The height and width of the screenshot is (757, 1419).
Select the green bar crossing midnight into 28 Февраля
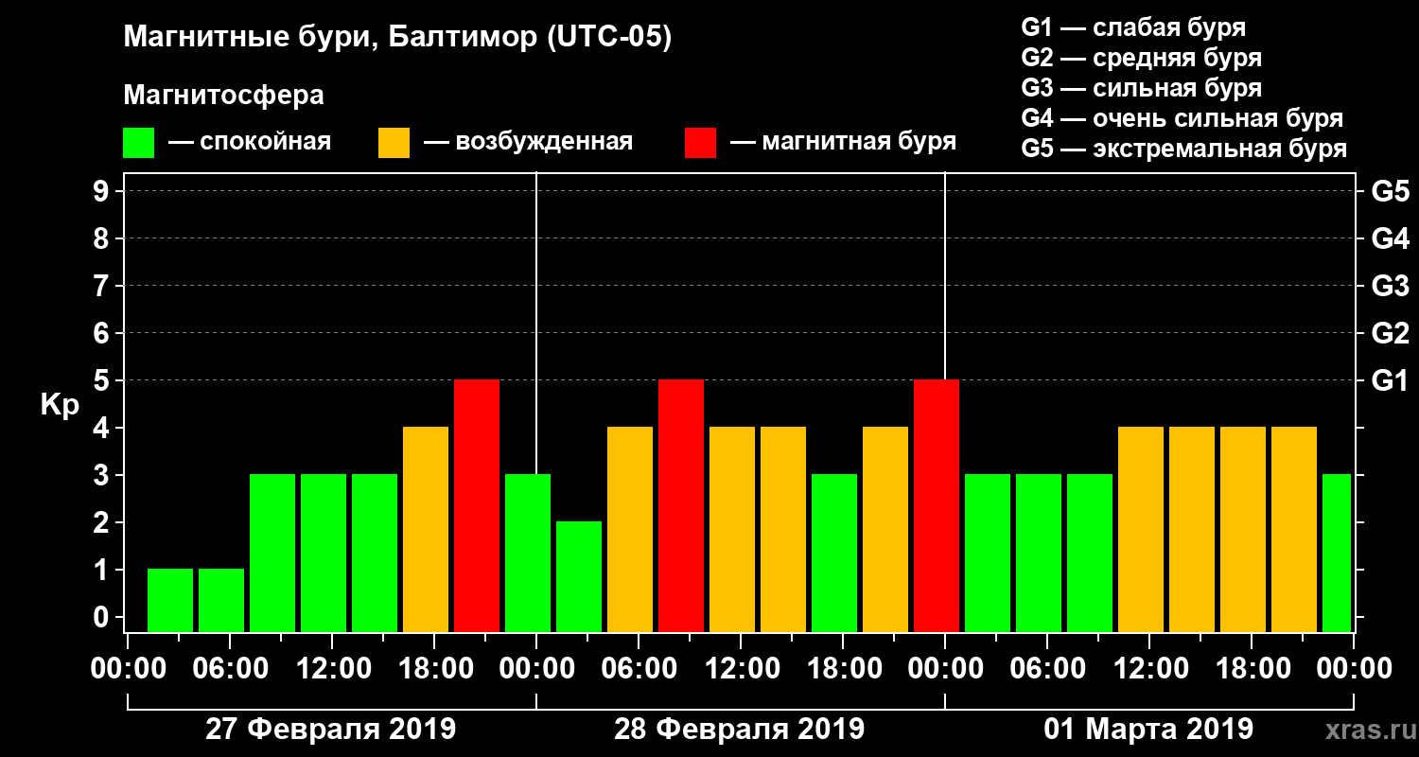(x=528, y=553)
